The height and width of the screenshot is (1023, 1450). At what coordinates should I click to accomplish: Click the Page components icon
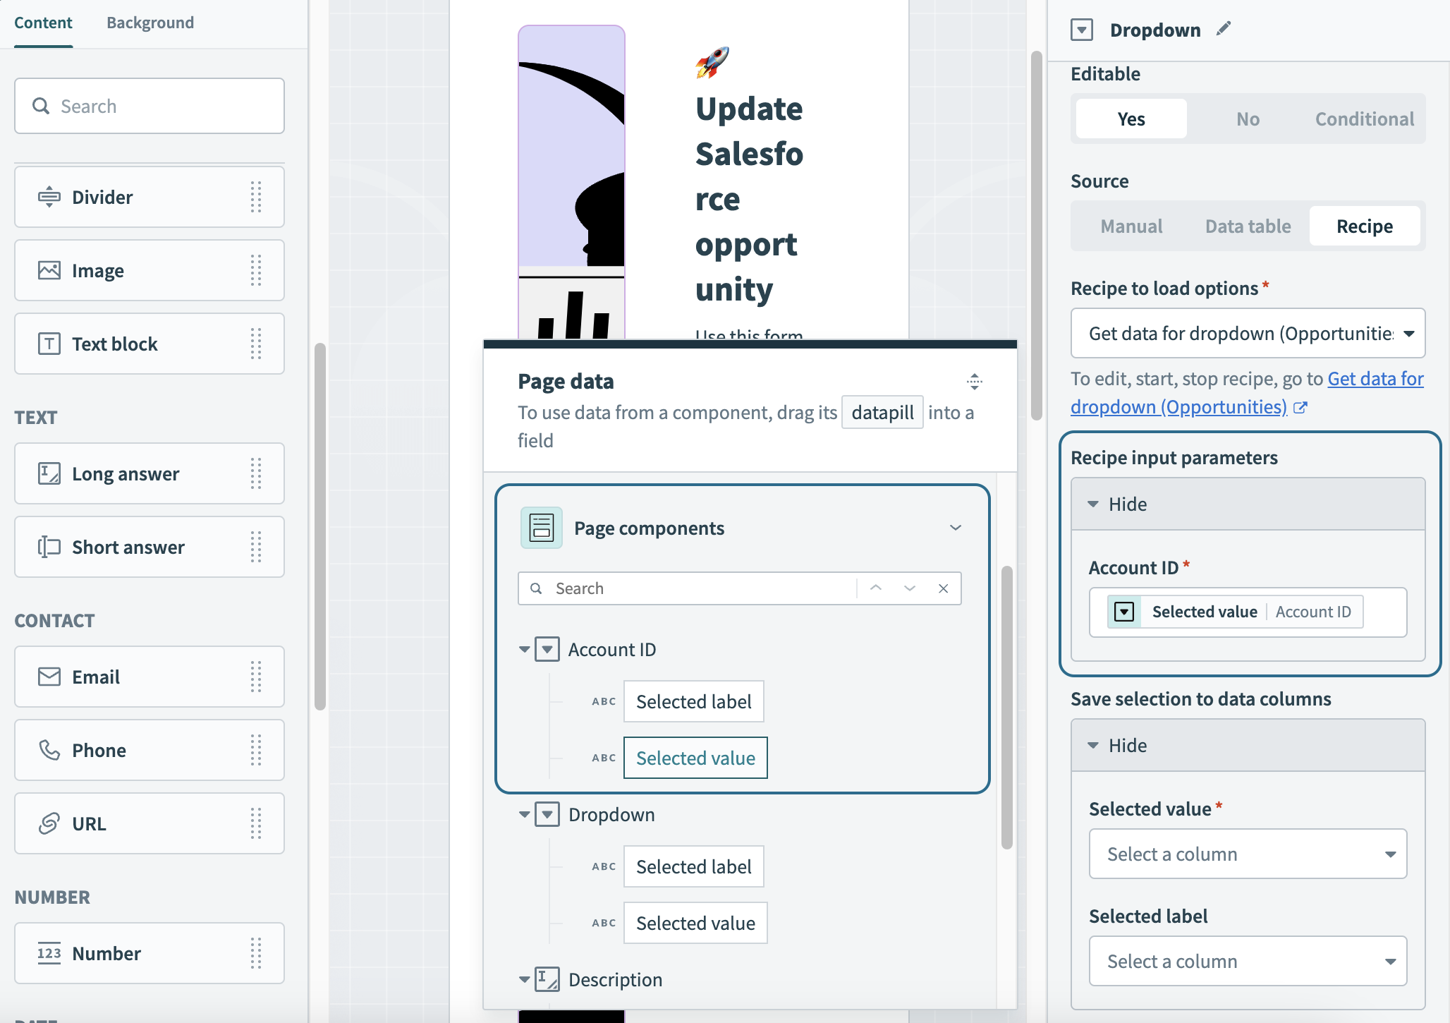pos(542,528)
